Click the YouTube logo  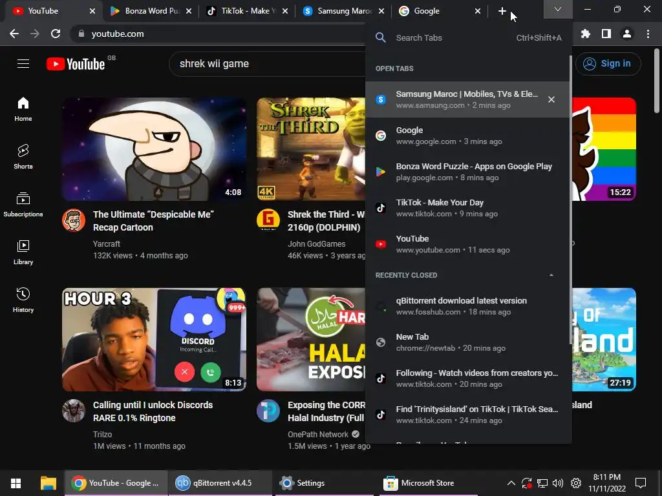76,64
